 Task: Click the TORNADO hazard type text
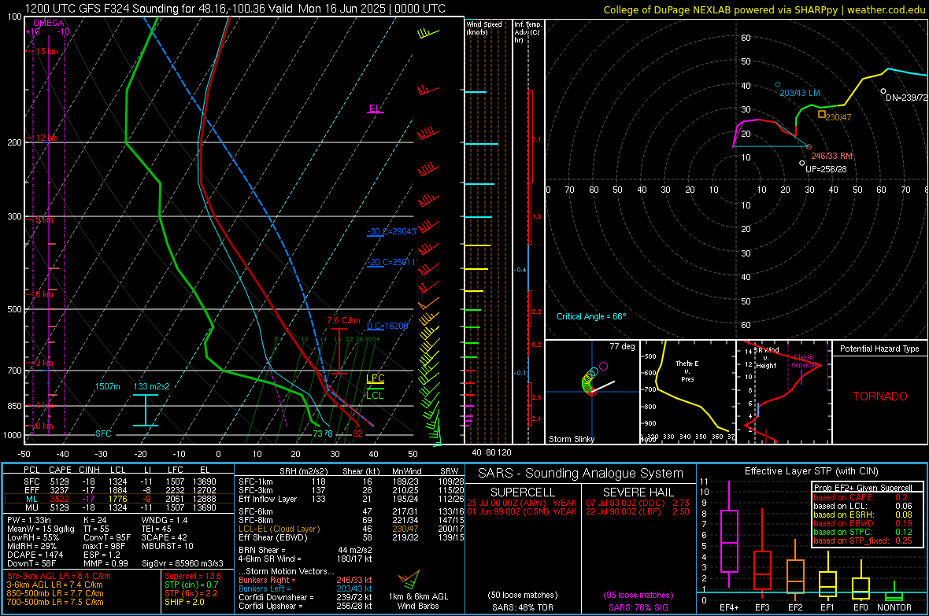[x=880, y=397]
